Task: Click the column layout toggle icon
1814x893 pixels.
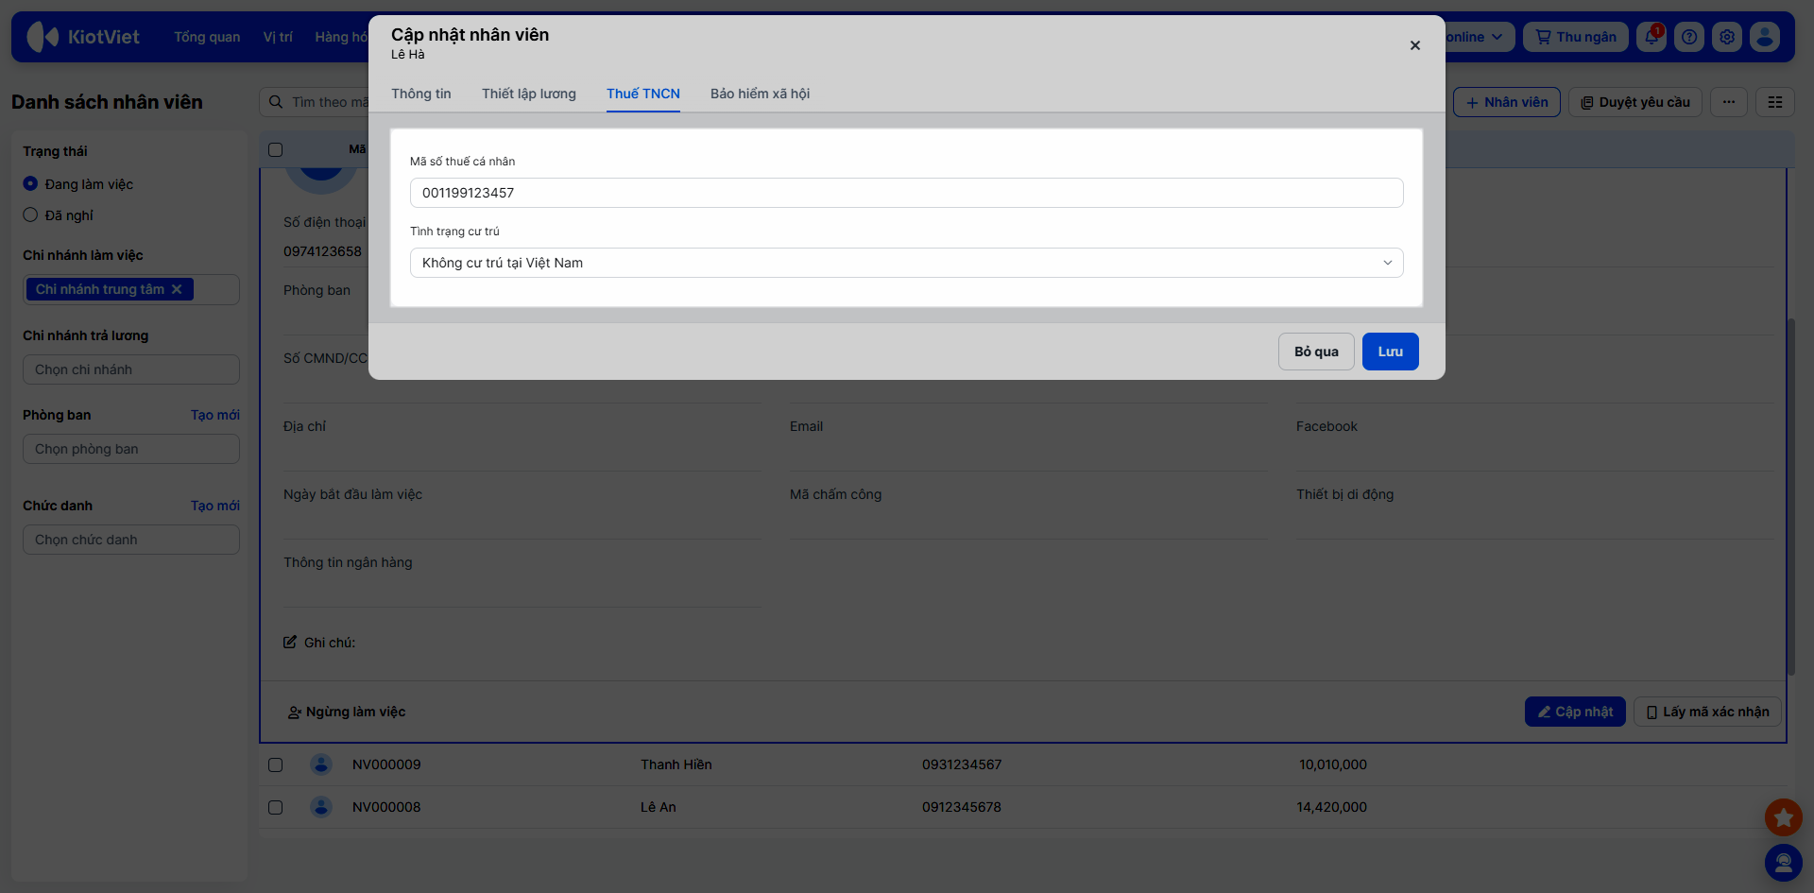Action: (x=1775, y=102)
